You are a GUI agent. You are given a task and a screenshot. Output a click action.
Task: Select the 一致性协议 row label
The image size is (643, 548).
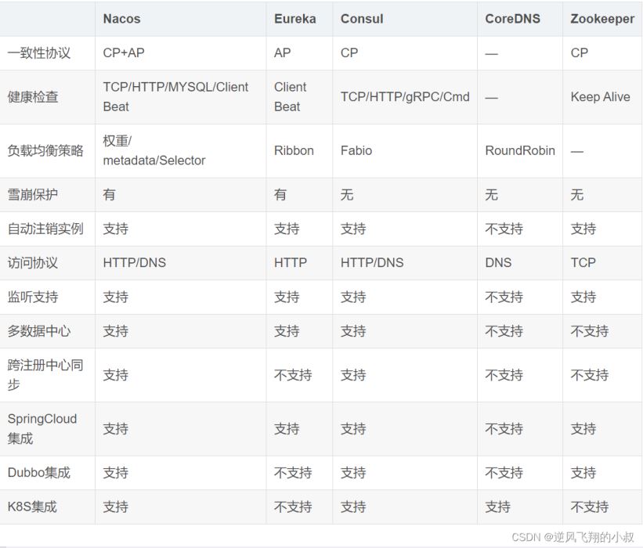[39, 53]
